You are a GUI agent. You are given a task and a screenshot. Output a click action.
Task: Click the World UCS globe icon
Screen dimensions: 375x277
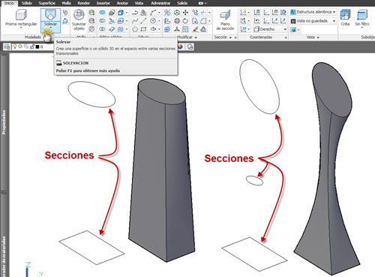point(283,13)
